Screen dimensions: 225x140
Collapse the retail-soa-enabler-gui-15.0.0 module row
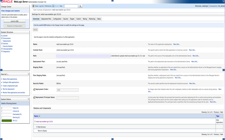pos(35,121)
